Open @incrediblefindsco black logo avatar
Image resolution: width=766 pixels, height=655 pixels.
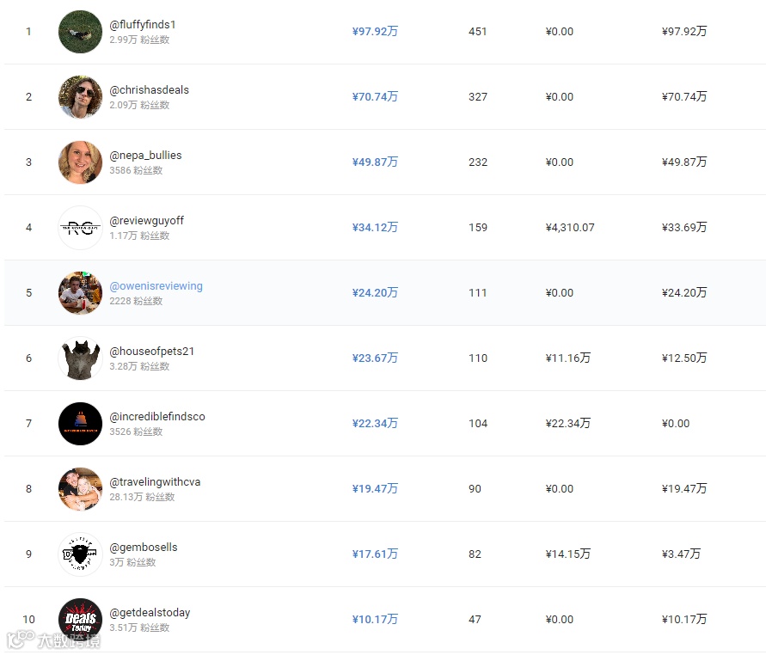point(80,424)
